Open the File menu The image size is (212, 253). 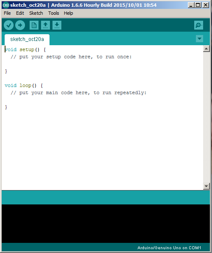pos(7,13)
